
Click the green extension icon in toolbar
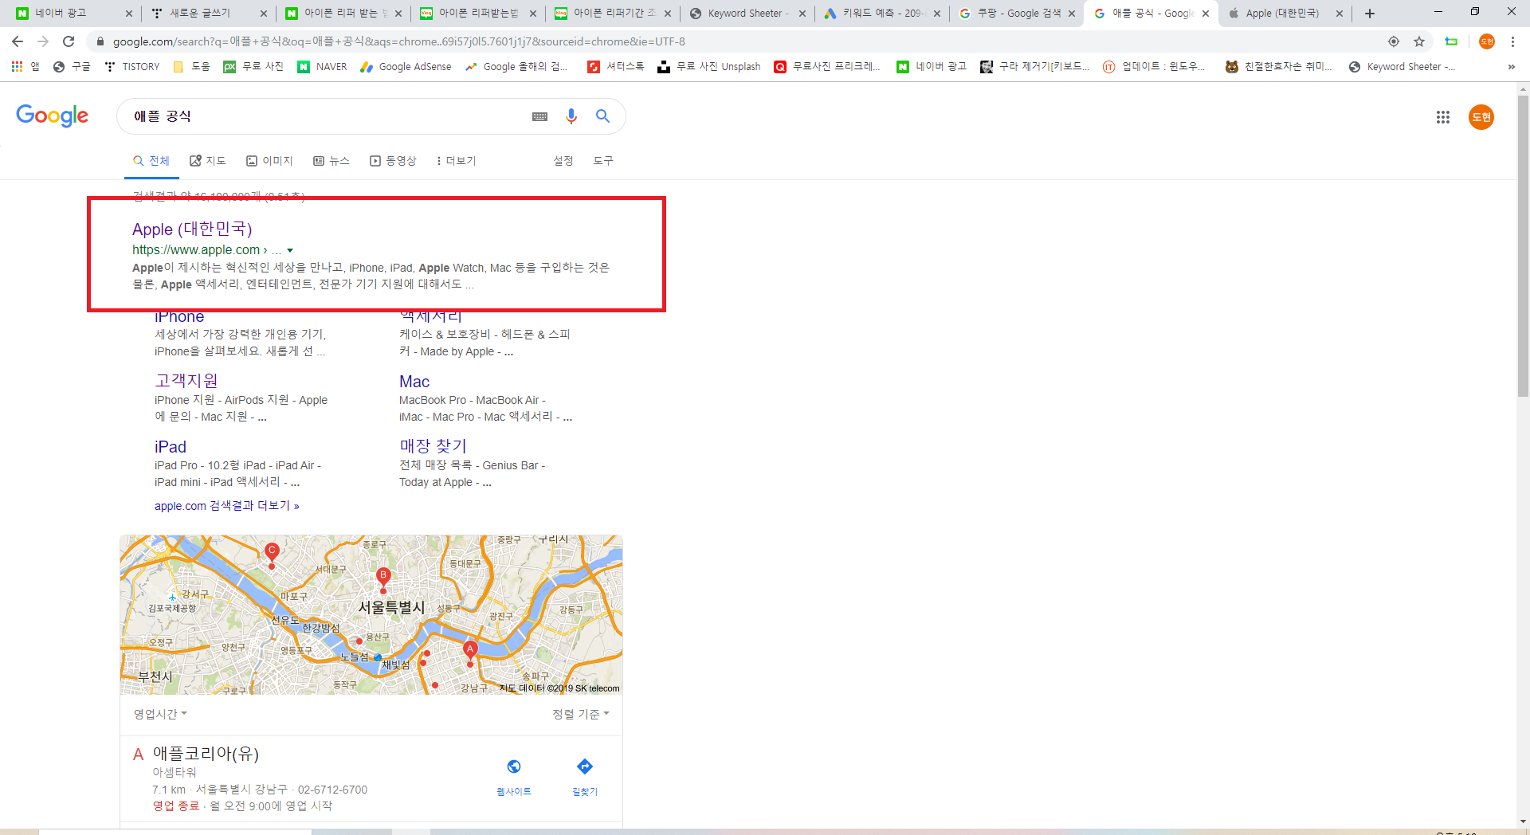pos(1451,41)
